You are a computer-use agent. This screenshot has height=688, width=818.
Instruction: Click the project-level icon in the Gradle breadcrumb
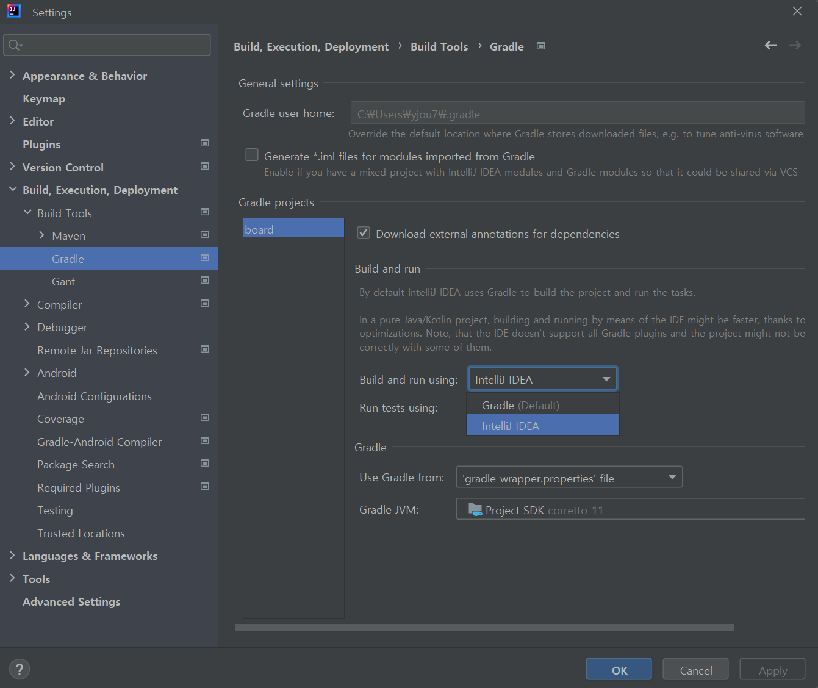click(540, 46)
